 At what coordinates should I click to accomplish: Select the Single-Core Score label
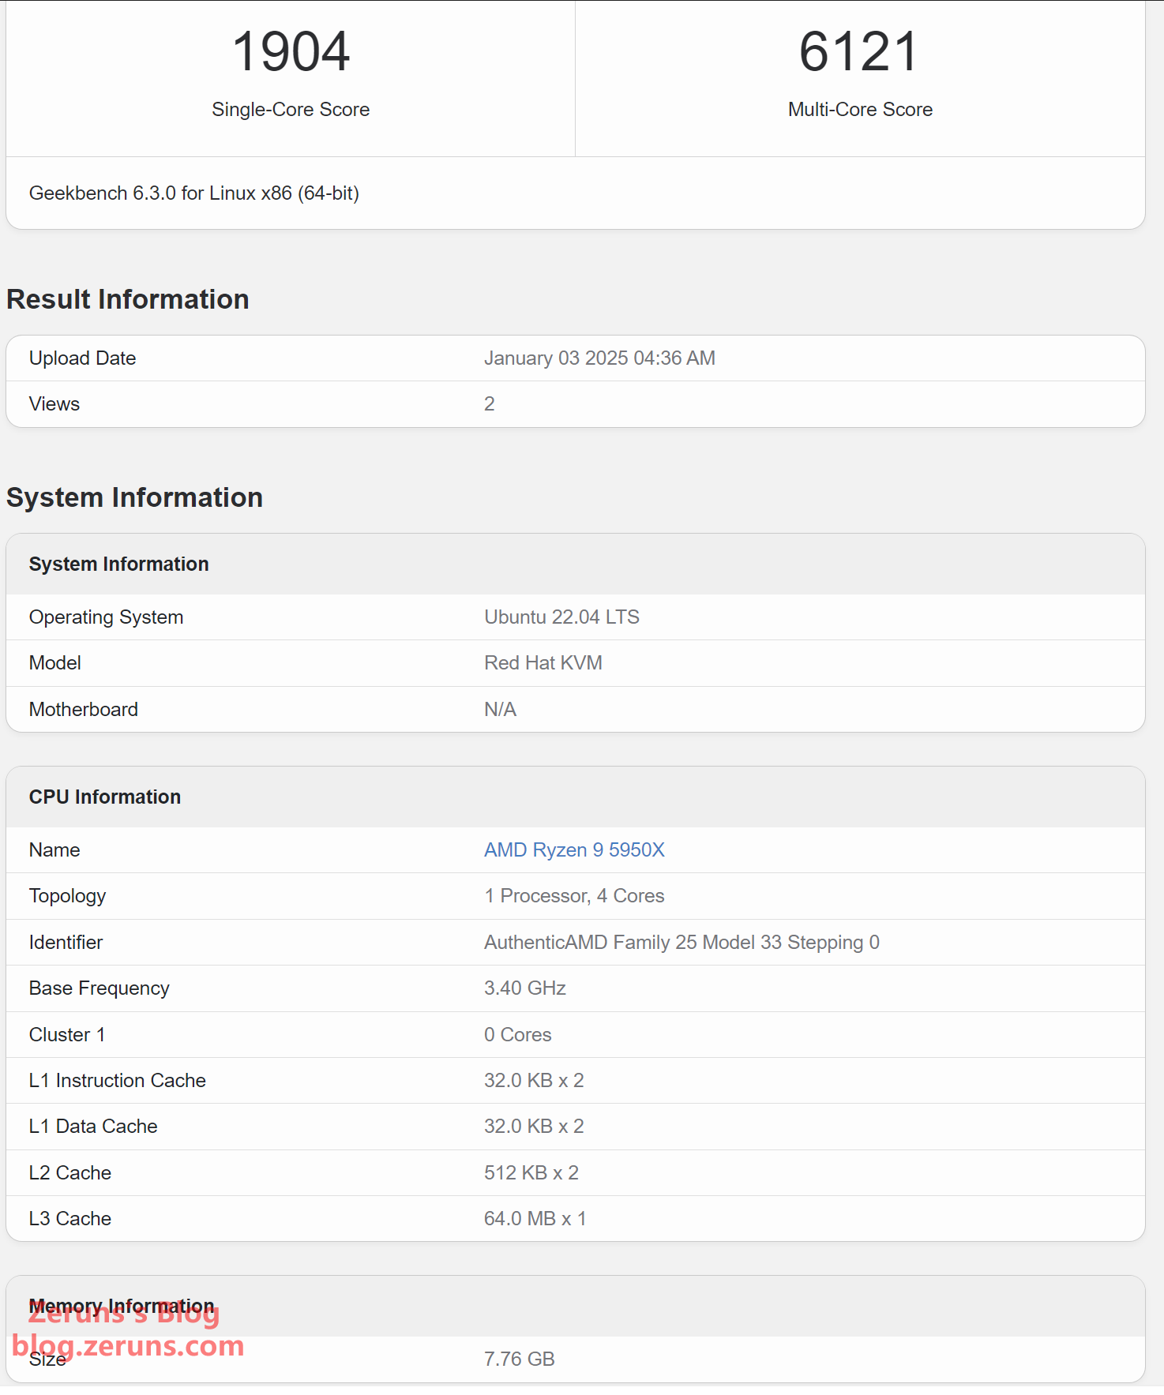(291, 110)
